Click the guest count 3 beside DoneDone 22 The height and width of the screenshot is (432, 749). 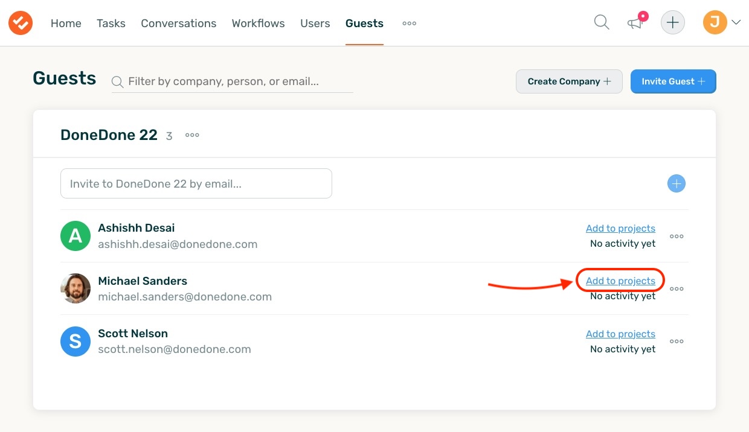[169, 136]
